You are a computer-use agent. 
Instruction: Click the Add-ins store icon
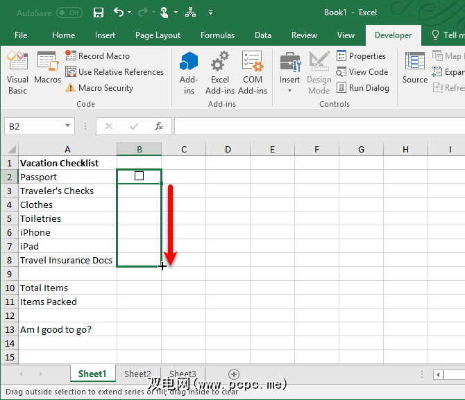click(x=189, y=73)
